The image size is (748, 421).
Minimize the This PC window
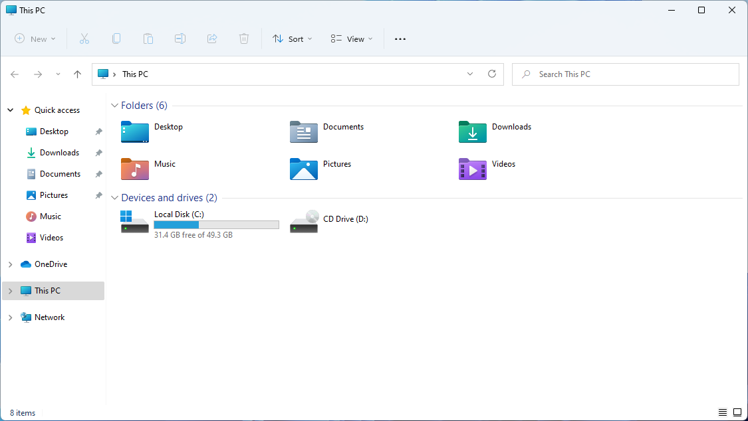[x=672, y=10]
